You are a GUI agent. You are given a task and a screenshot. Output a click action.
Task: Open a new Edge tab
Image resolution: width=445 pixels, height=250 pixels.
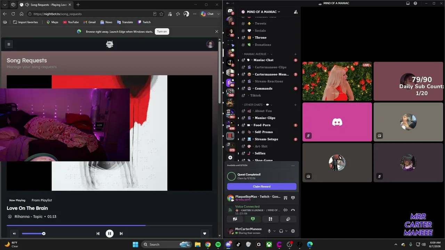pyautogui.click(x=78, y=5)
